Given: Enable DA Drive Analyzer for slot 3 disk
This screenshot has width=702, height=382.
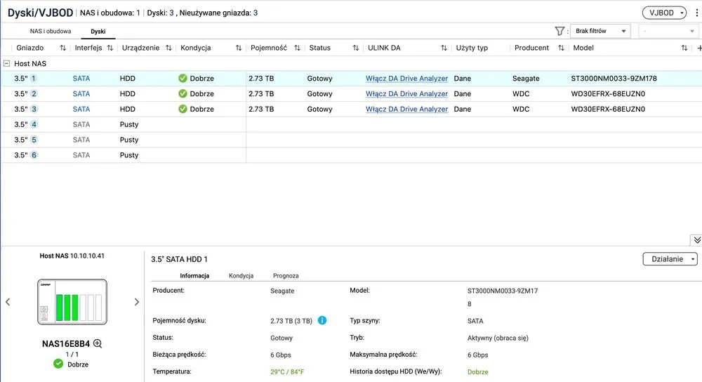Looking at the screenshot, I should (x=406, y=109).
